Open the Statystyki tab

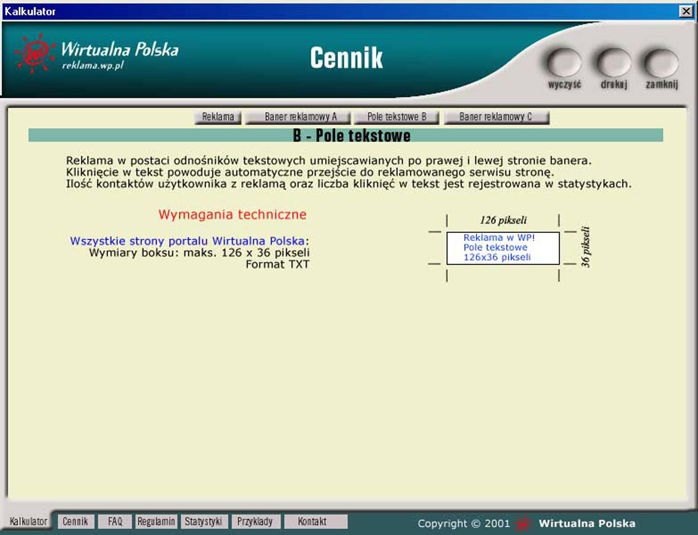tap(203, 521)
